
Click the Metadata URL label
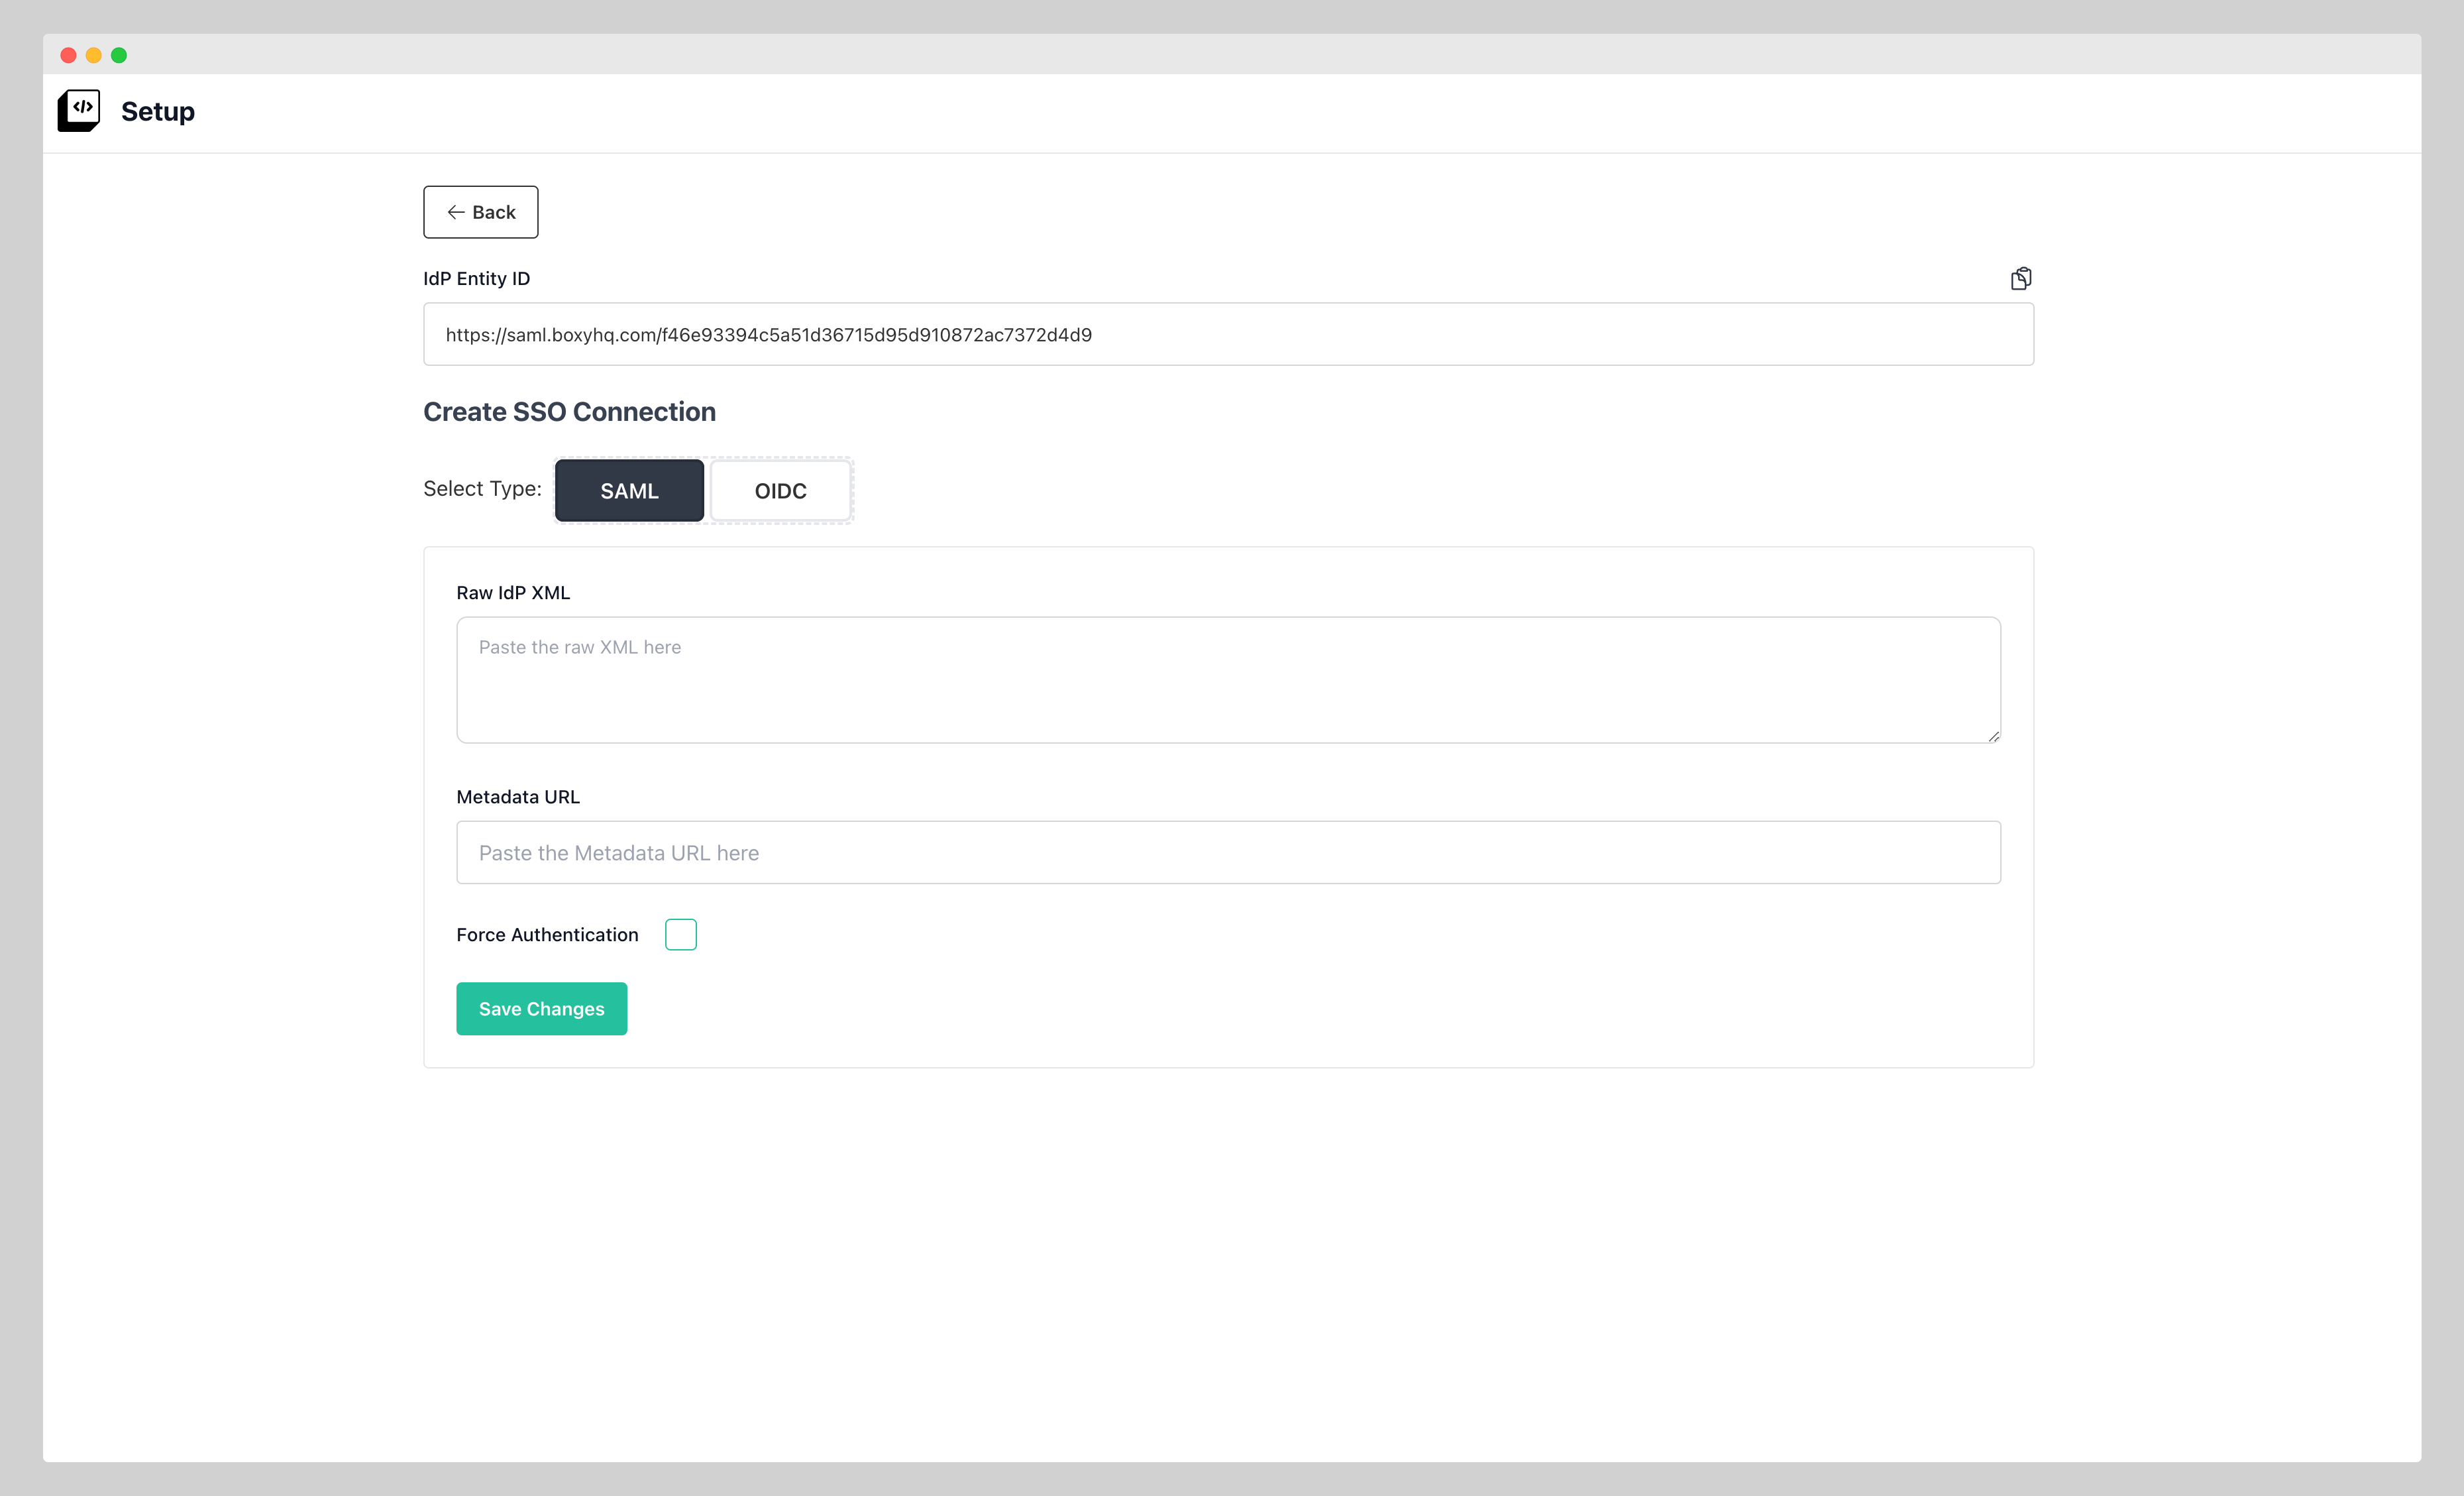(x=518, y=797)
